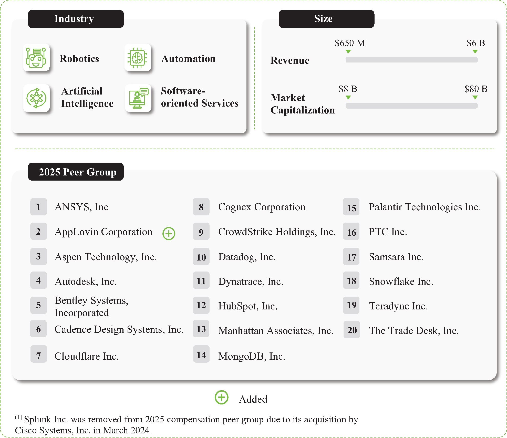This screenshot has width=507, height=438.
Task: Click the Revenue range bar
Action: pyautogui.click(x=411, y=60)
